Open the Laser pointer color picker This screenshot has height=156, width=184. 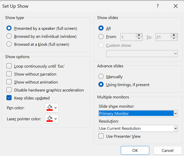tap(52, 119)
